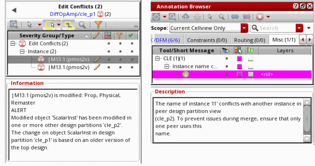Collapse the Edit Conflicts (2) tree node
The width and height of the screenshot is (315, 166).
click(x=13, y=43)
